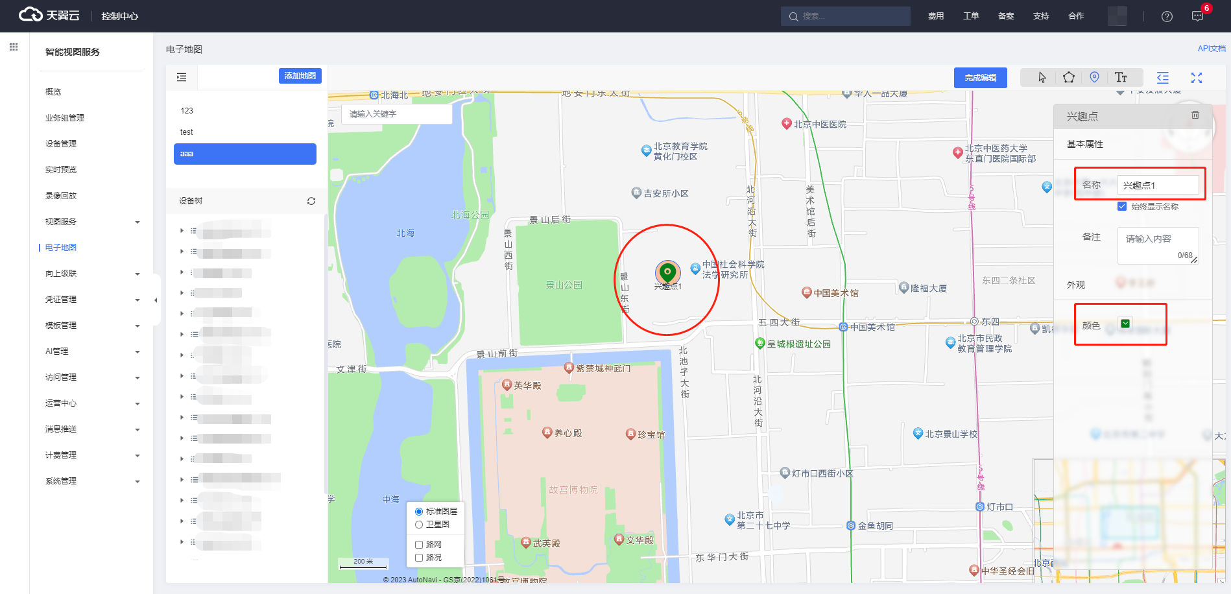Click the 吉安所小区 map marker
1231x594 pixels.
coord(636,193)
